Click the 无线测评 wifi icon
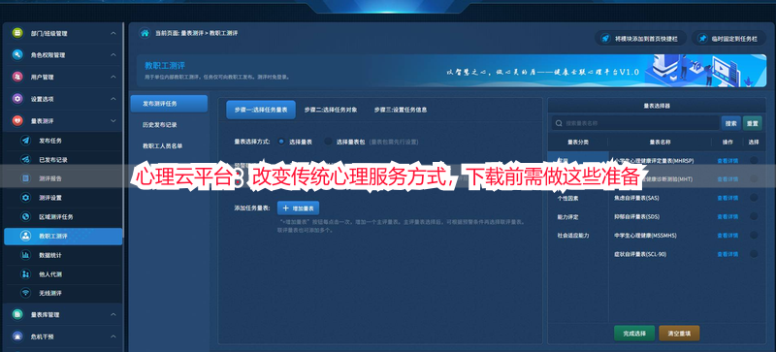This screenshot has height=352, width=776. (26, 293)
